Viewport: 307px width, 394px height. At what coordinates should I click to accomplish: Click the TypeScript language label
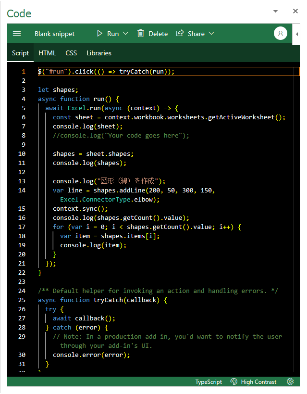coord(209,382)
